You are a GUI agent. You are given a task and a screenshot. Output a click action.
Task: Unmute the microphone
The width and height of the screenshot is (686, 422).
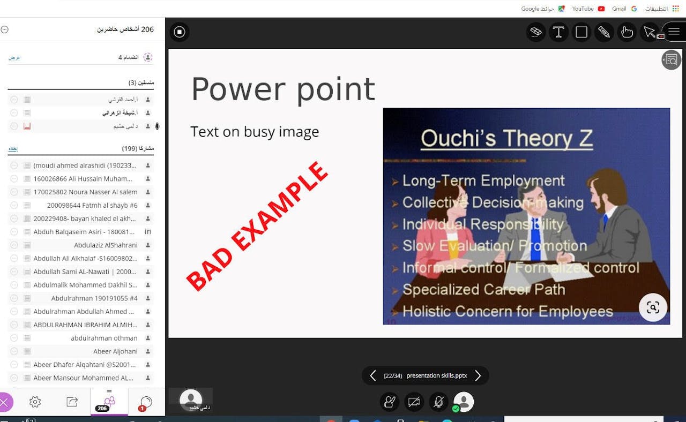coord(438,402)
